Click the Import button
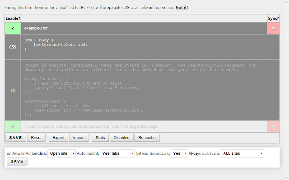 point(79,138)
